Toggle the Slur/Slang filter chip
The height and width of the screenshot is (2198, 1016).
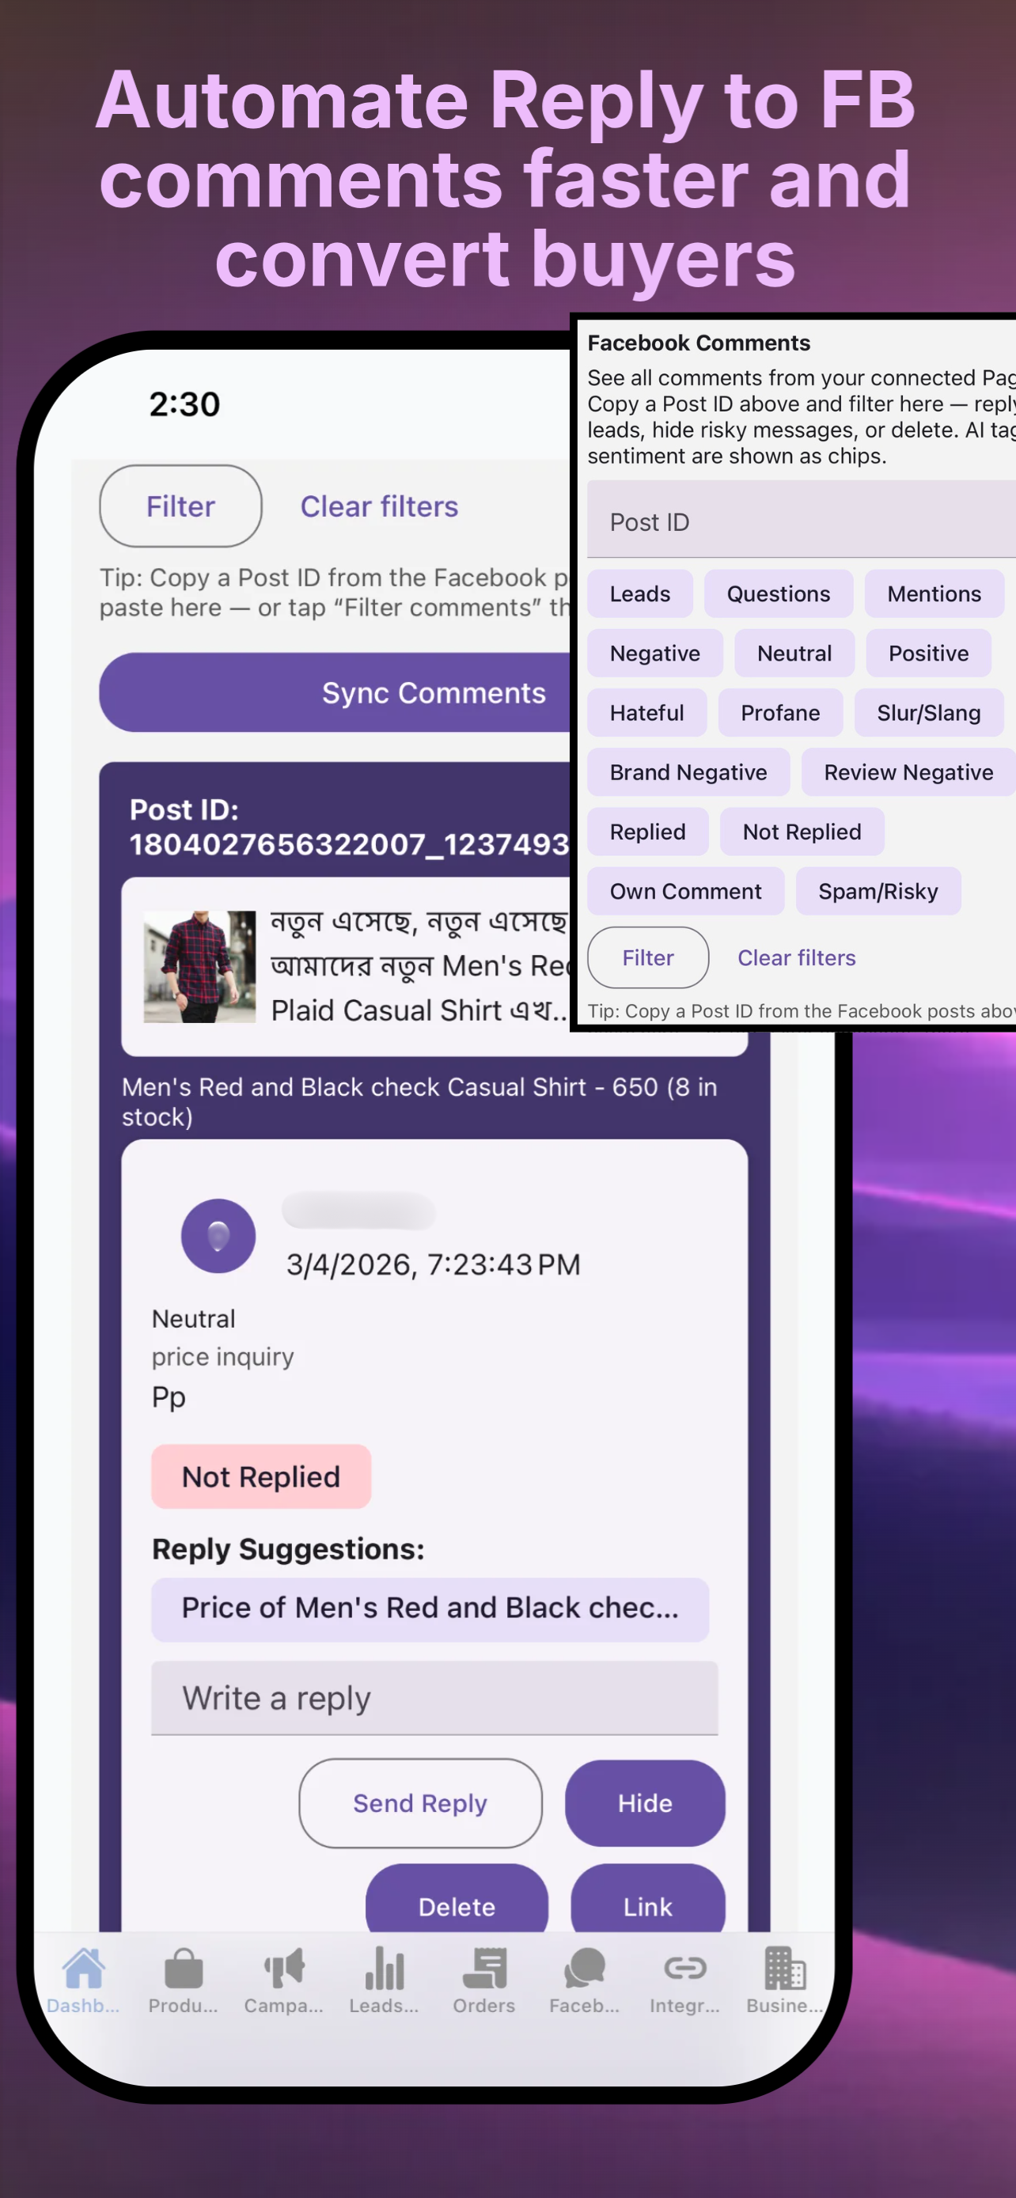[x=929, y=714]
